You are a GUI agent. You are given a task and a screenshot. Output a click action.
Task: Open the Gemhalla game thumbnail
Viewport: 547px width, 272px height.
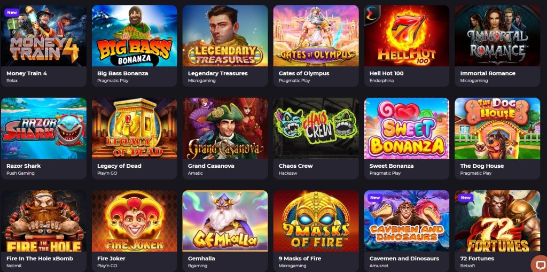point(225,221)
